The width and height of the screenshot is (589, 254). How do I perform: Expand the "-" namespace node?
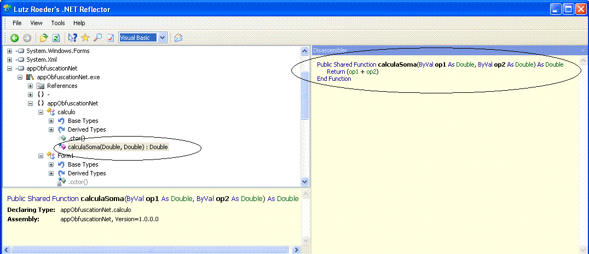[x=31, y=94]
